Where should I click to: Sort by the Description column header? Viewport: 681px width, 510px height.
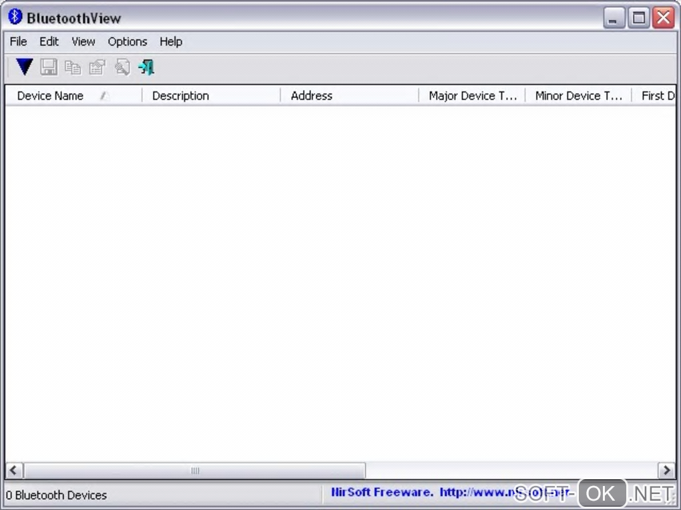coord(212,95)
